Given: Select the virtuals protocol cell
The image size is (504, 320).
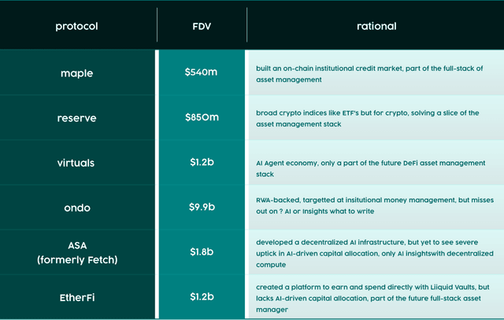Looking at the screenshot, I should 76,163.
